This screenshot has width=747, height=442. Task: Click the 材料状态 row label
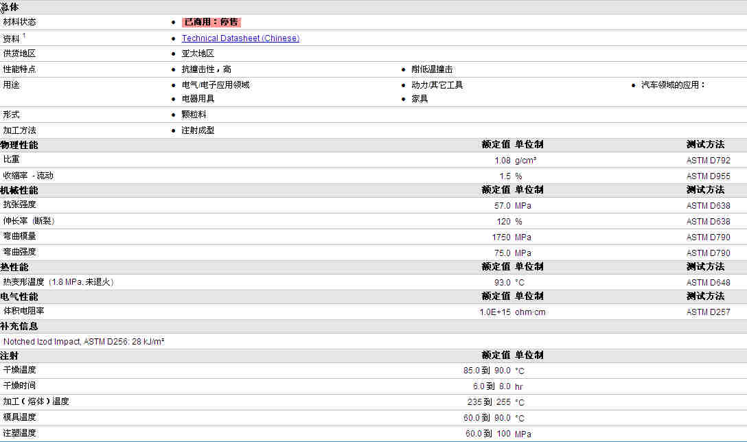[19, 22]
